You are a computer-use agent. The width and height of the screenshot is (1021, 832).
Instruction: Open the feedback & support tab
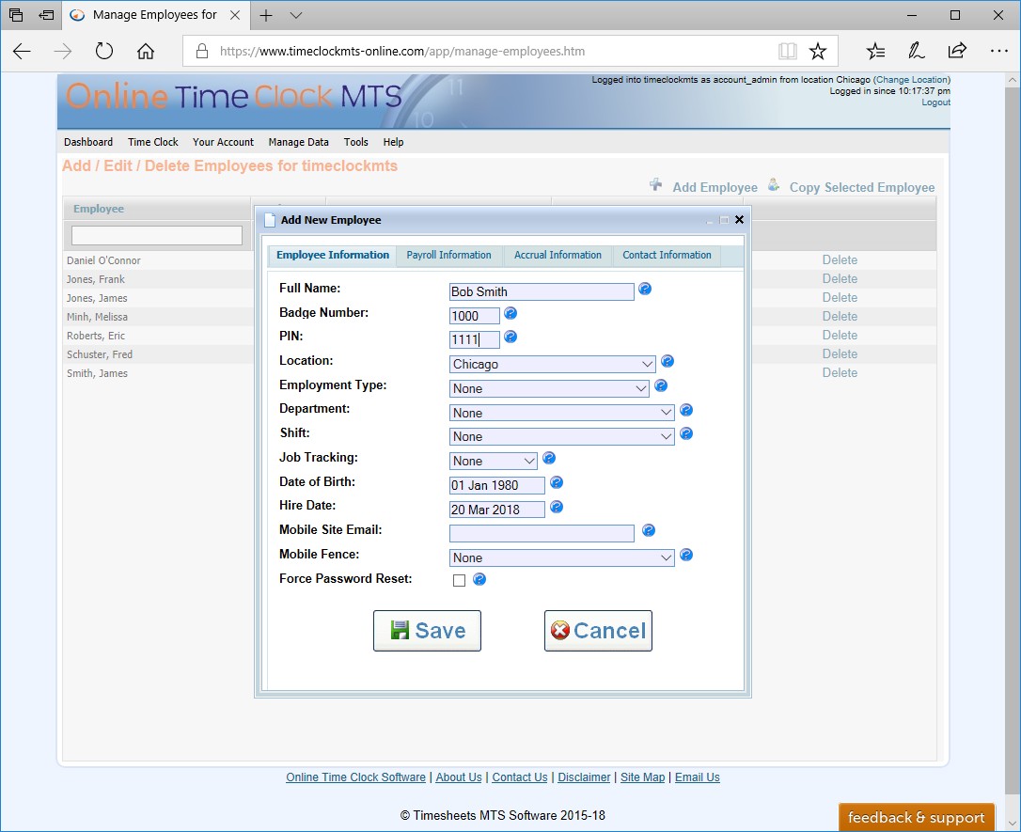916,817
